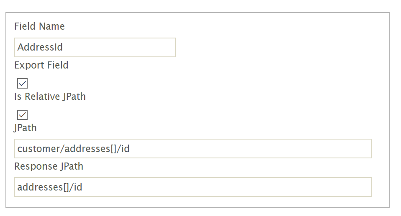Screen dimensions: 401x216
Task: Click the "JPath" label above the customer path
Action: 25,128
